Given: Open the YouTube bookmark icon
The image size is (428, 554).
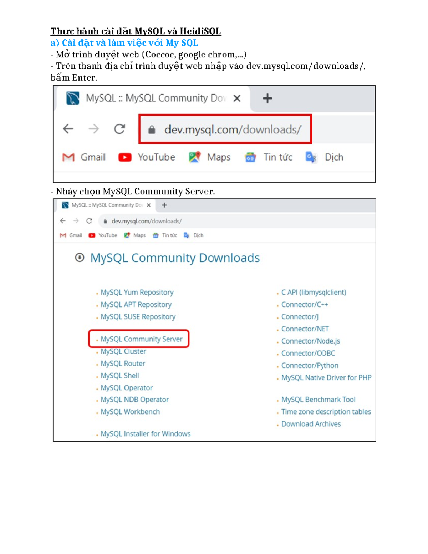Looking at the screenshot, I should (x=125, y=157).
